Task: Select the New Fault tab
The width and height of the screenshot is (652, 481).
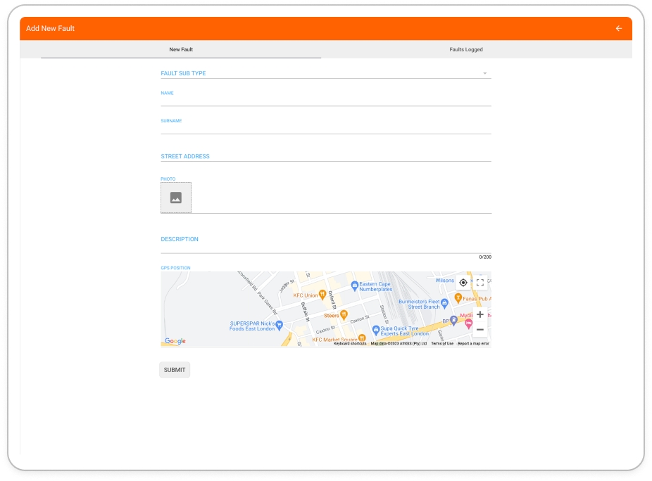Action: pyautogui.click(x=181, y=50)
